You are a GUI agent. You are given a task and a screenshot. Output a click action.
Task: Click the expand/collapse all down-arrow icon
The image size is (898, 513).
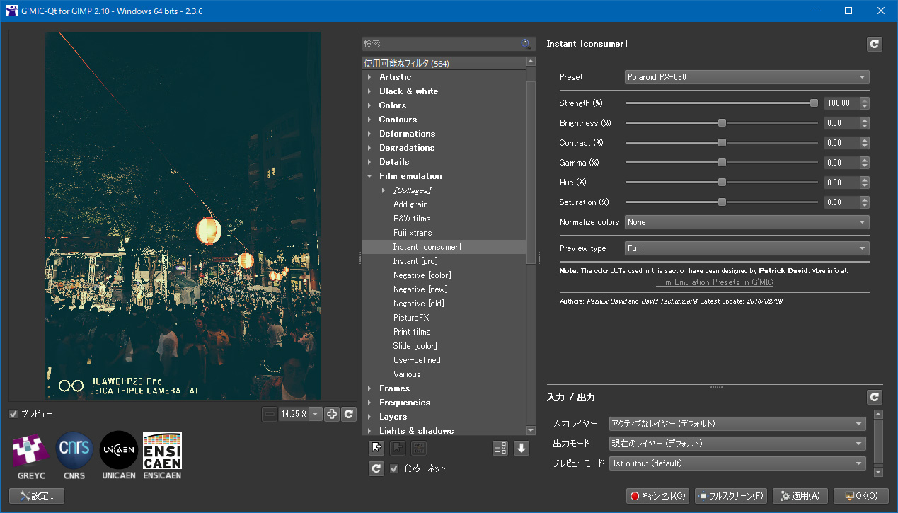coord(522,448)
